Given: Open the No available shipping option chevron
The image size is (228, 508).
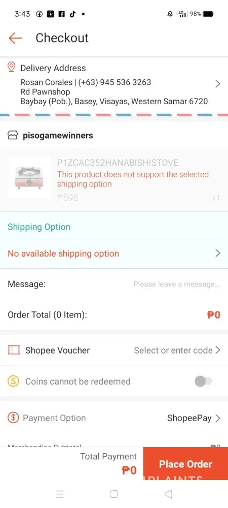Looking at the screenshot, I should click(218, 253).
